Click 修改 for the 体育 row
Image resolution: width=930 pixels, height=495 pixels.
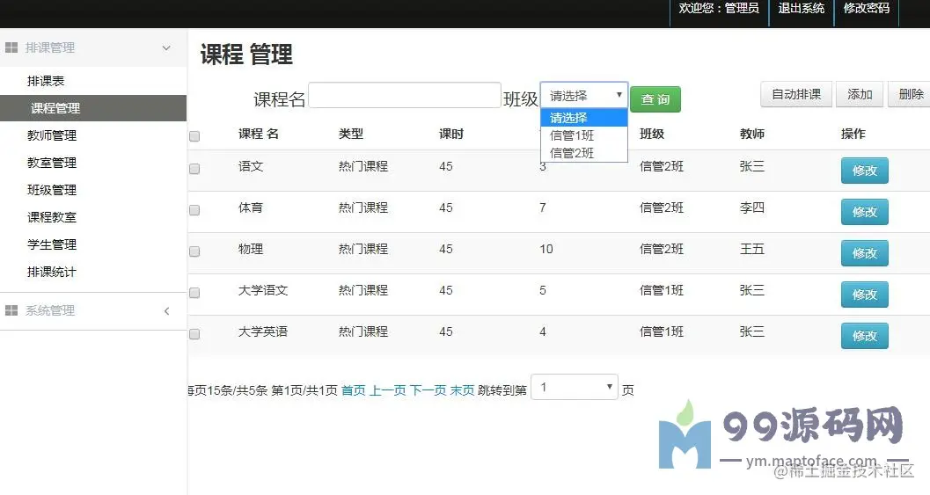(x=864, y=212)
